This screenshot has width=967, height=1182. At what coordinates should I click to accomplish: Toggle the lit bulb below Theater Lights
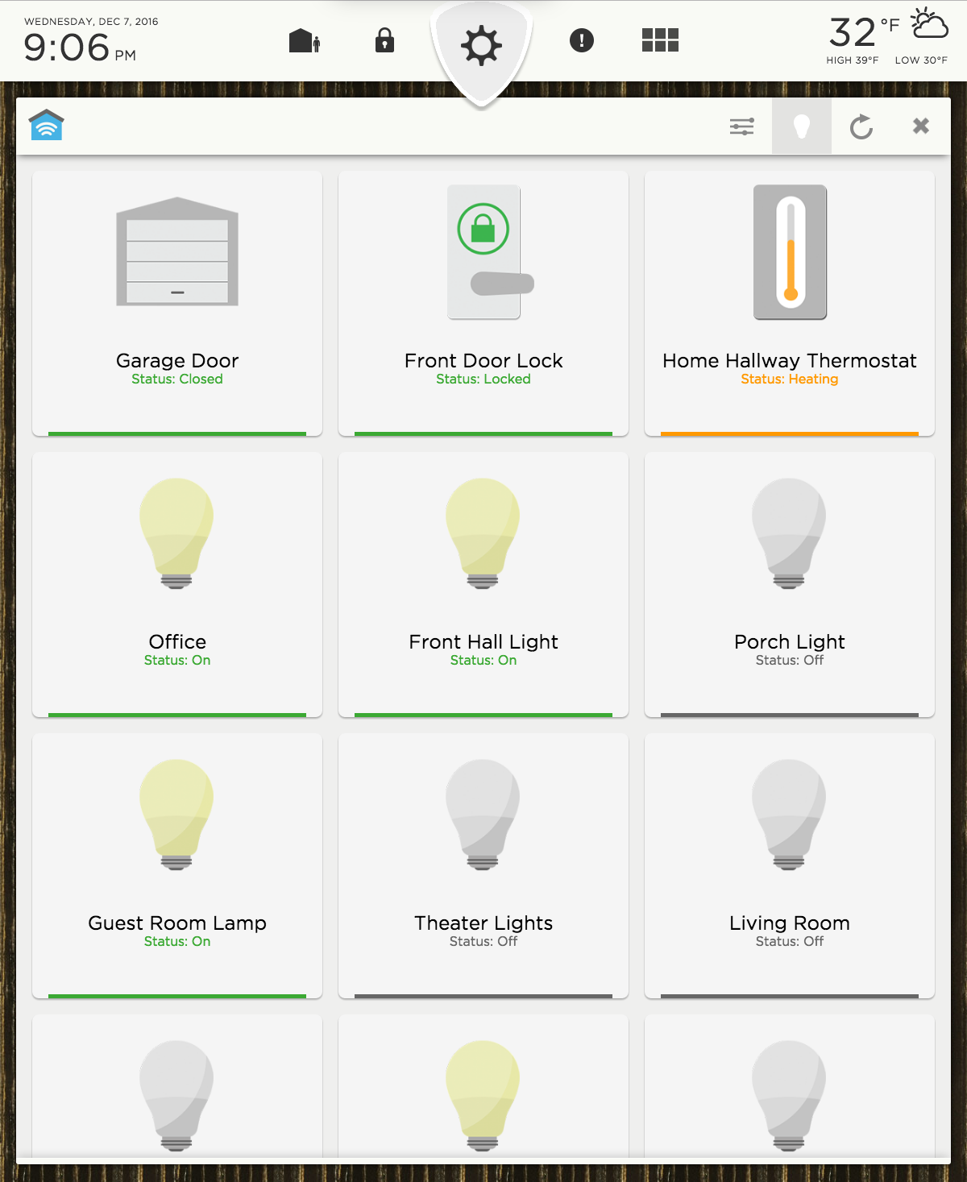coord(483,1096)
